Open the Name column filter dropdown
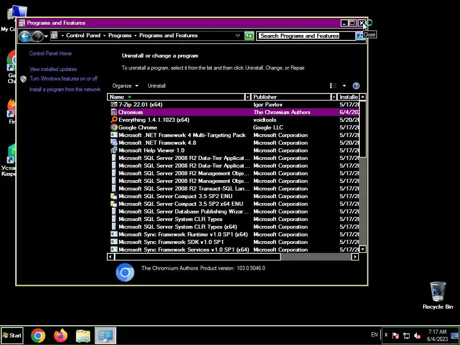Image resolution: width=460 pixels, height=345 pixels. [248, 97]
